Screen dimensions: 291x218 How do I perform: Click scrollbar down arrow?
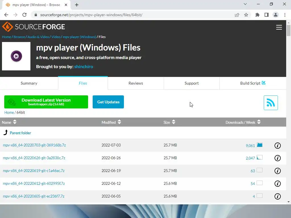289,202
